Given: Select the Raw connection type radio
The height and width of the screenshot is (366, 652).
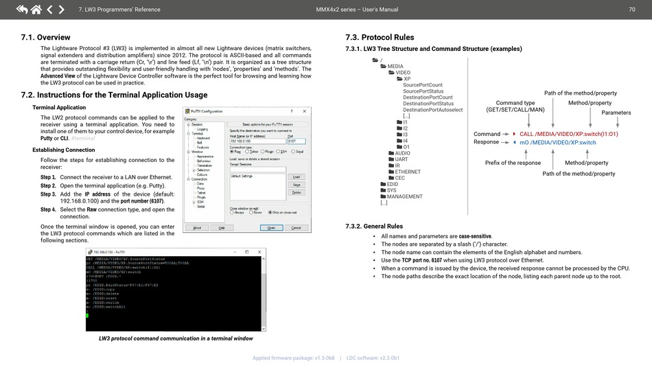Looking at the screenshot, I should [231, 151].
